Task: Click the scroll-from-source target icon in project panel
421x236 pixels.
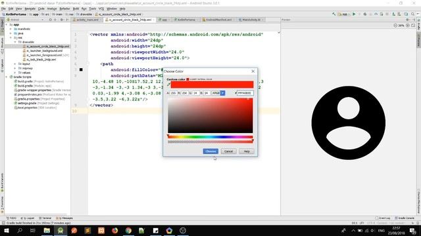Action: pos(50,20)
